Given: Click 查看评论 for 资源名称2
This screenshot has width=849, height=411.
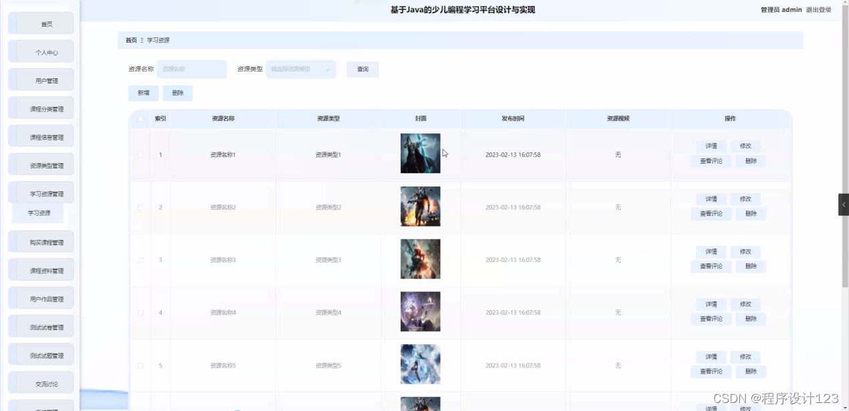Looking at the screenshot, I should click(711, 214).
